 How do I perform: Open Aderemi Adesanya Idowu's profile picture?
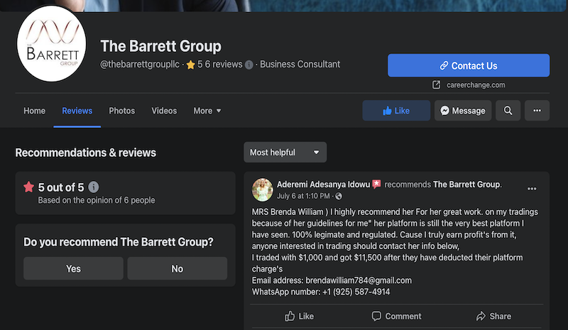click(x=262, y=189)
